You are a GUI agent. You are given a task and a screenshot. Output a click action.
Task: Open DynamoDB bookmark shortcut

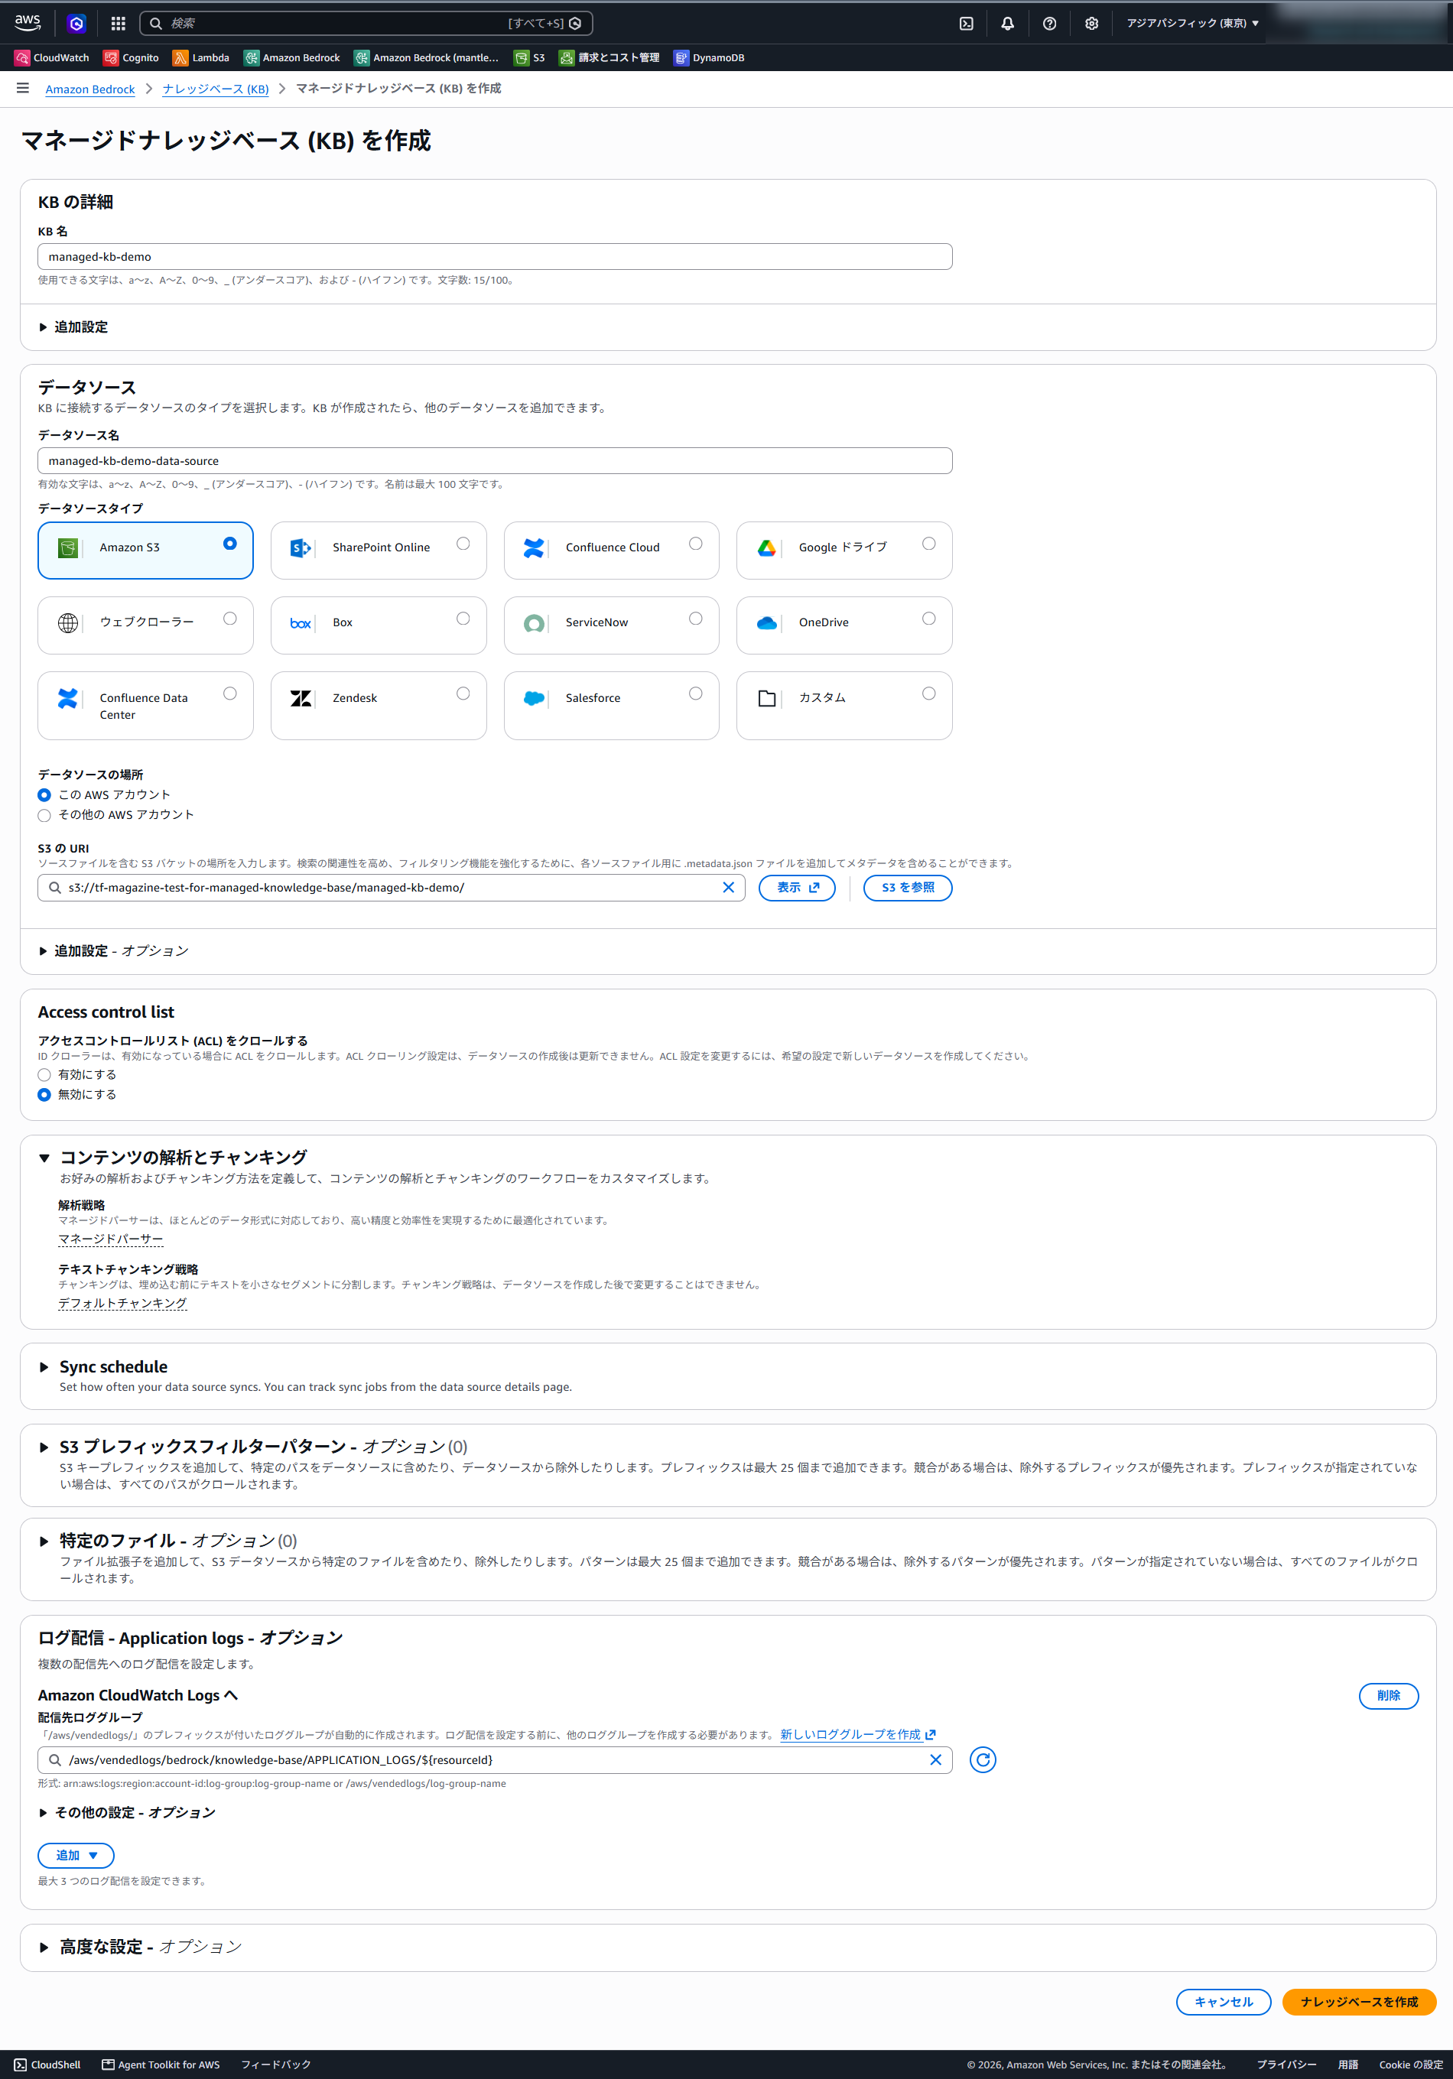click(709, 58)
